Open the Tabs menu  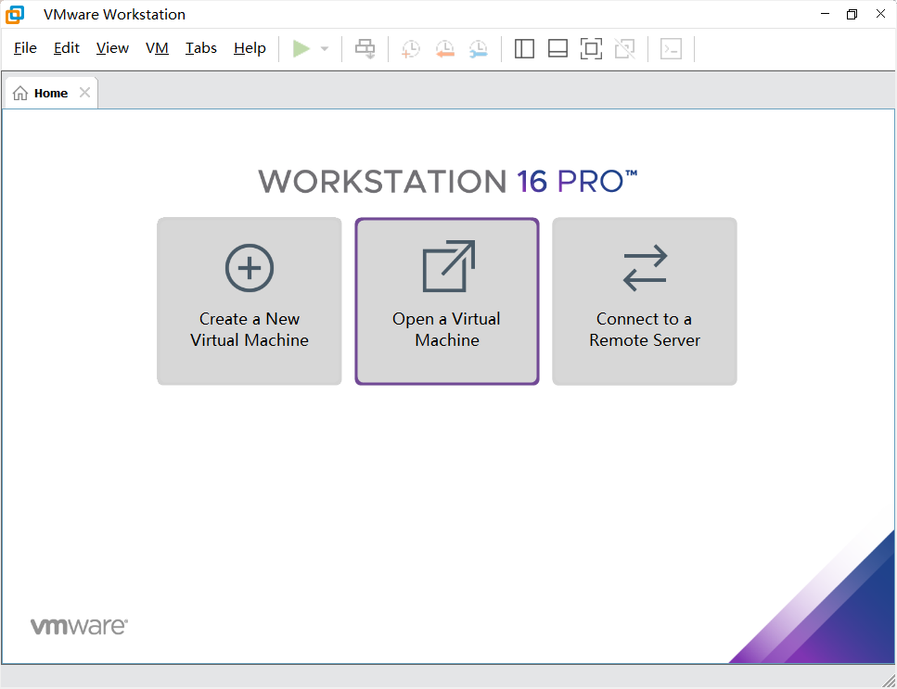click(x=200, y=48)
